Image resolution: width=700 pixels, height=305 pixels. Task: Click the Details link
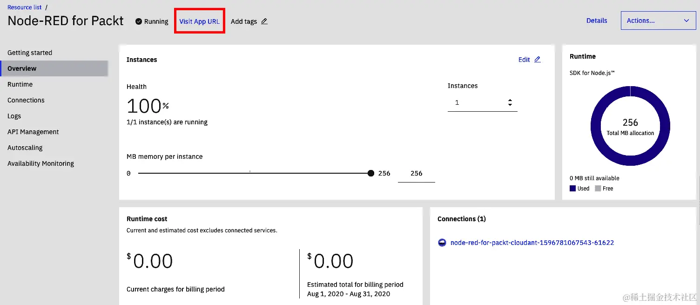click(x=597, y=20)
